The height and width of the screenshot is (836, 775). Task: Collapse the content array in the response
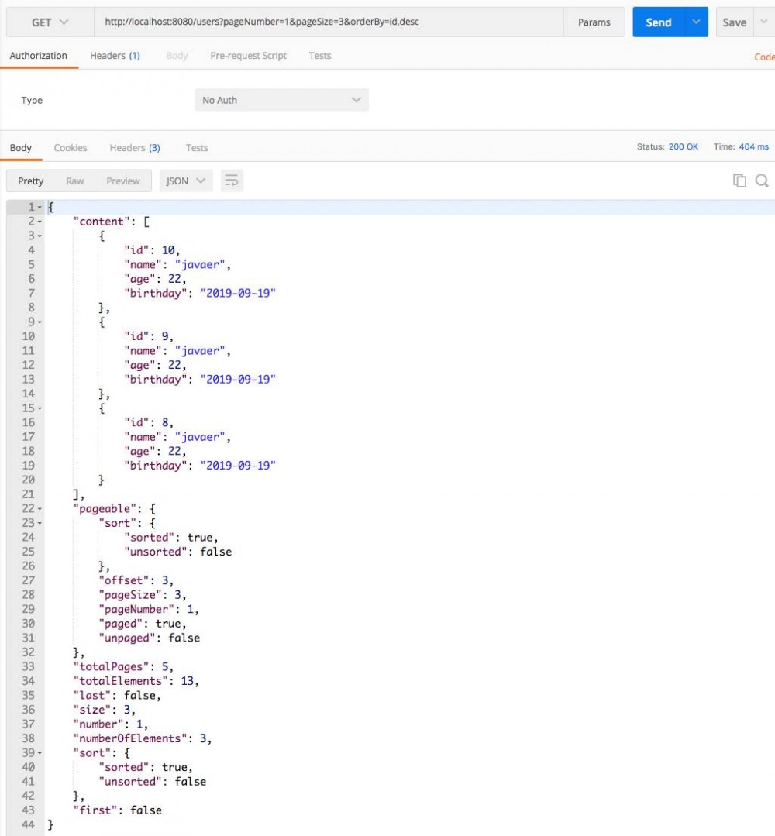[x=39, y=222]
